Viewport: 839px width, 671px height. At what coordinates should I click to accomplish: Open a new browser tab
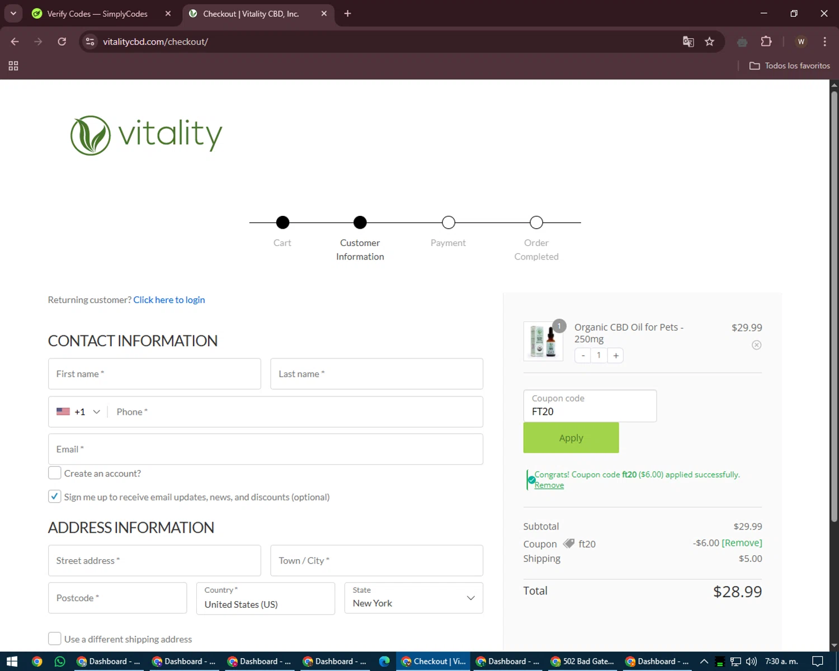347,13
